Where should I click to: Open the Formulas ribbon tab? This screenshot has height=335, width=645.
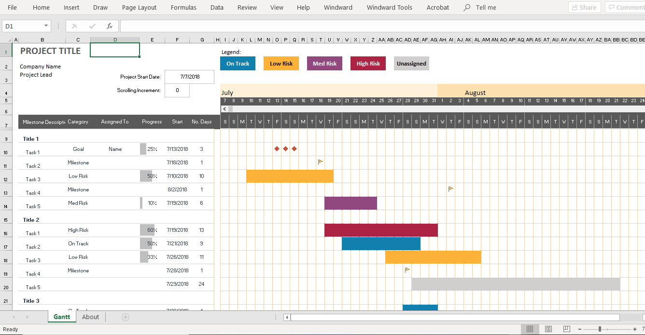(x=183, y=8)
